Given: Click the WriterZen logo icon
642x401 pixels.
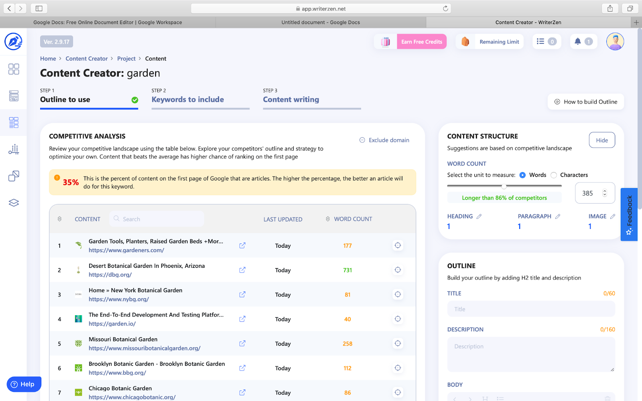Looking at the screenshot, I should [x=13, y=41].
